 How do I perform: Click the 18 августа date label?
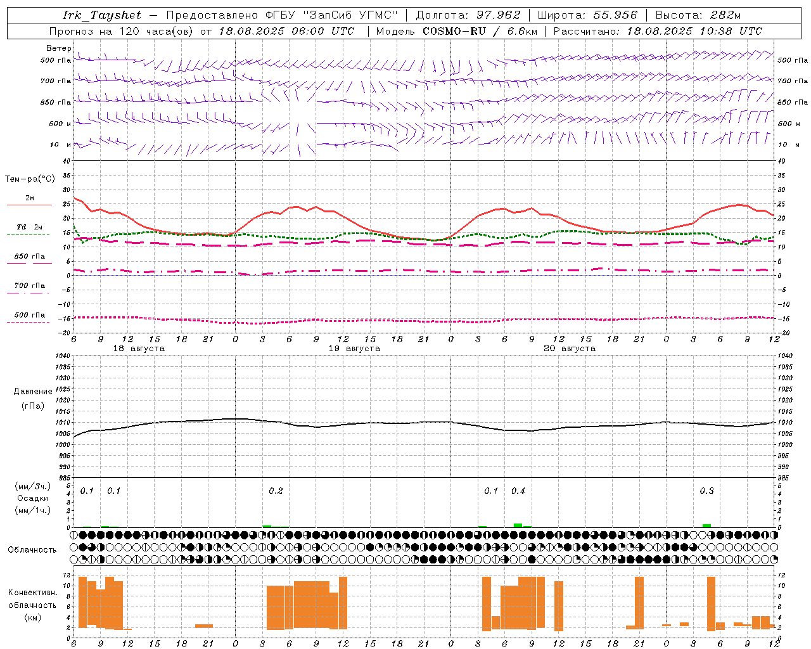click(139, 349)
